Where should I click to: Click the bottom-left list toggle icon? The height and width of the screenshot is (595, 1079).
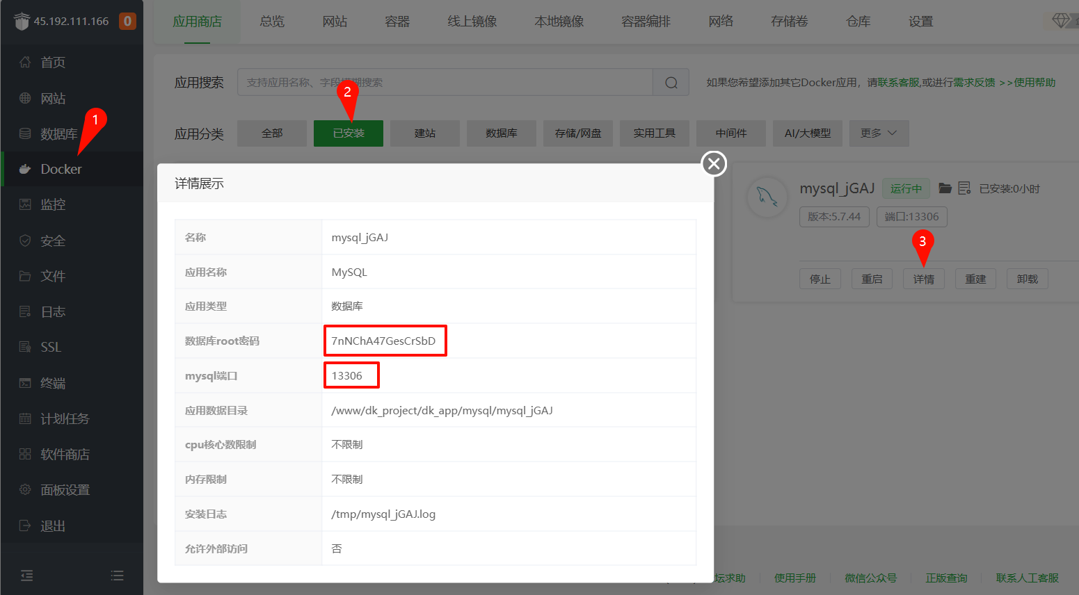tap(117, 576)
